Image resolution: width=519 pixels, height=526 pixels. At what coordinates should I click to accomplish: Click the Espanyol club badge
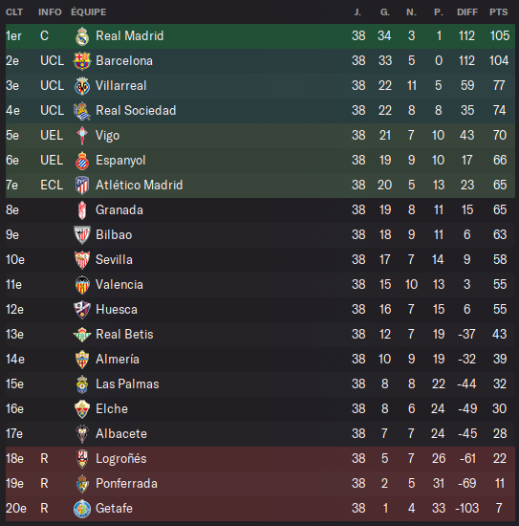coord(82,161)
